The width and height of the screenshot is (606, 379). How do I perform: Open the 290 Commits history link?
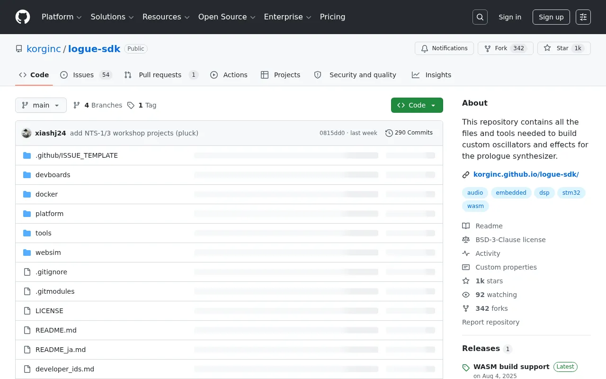pos(409,133)
